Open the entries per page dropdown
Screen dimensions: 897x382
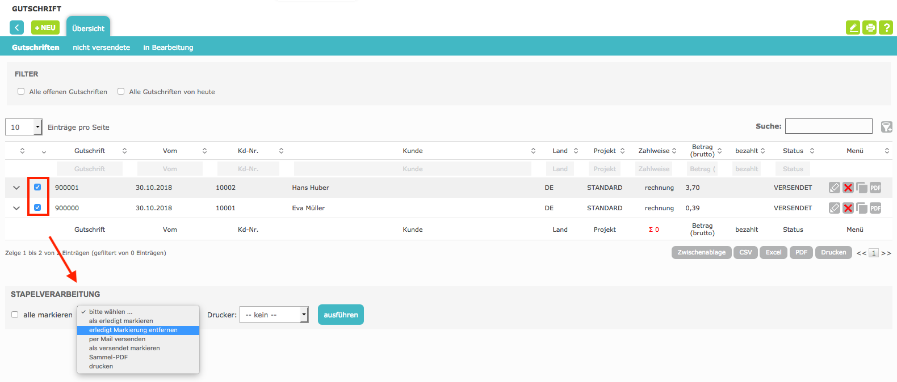click(x=24, y=127)
